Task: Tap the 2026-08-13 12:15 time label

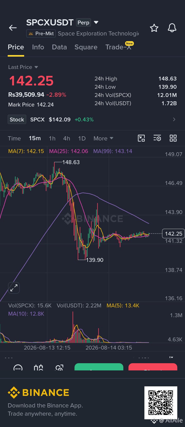Action: (x=47, y=348)
